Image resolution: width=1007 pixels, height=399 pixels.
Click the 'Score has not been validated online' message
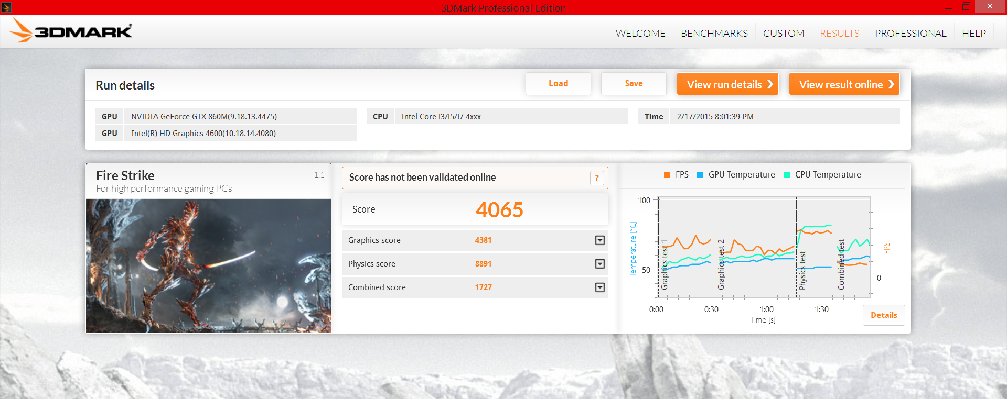[423, 178]
